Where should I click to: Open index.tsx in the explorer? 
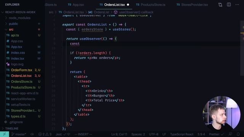[x=18, y=58]
